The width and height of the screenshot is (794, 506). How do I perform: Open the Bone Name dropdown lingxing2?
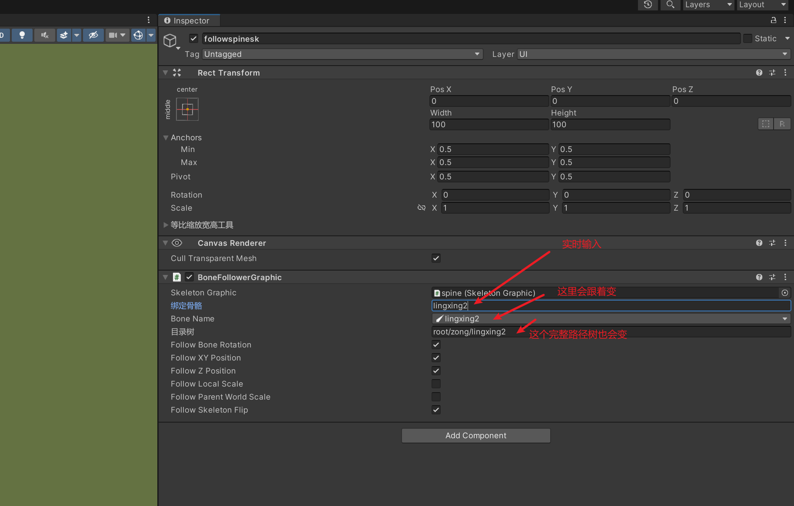pyautogui.click(x=611, y=319)
